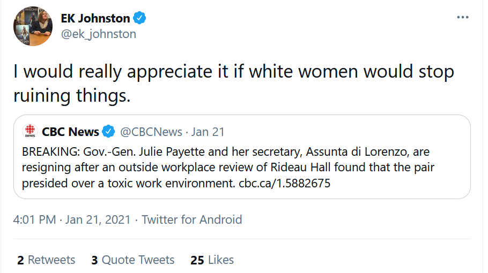
Task: Click EK Johnston's profile avatar
Action: click(33, 27)
